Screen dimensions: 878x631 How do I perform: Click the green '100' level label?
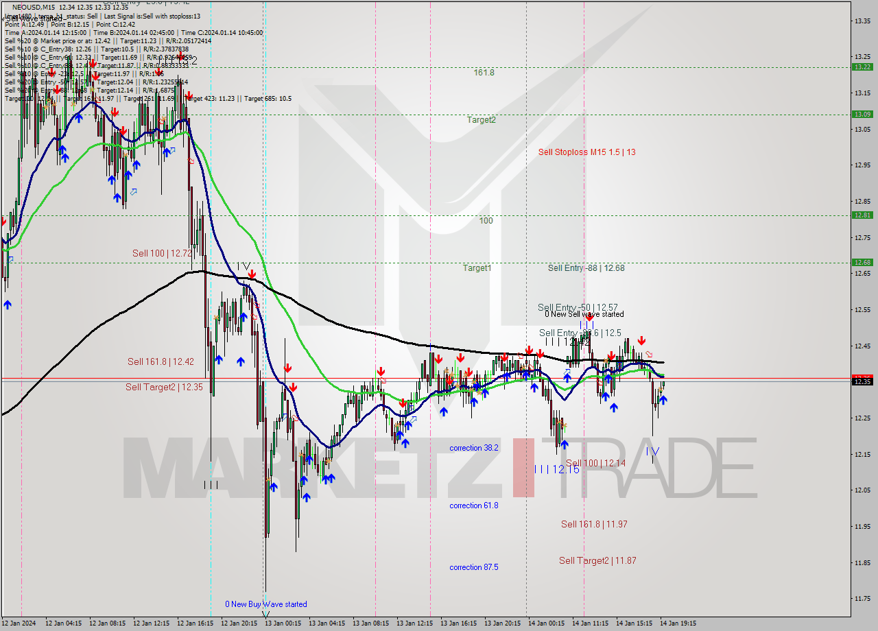pyautogui.click(x=486, y=221)
